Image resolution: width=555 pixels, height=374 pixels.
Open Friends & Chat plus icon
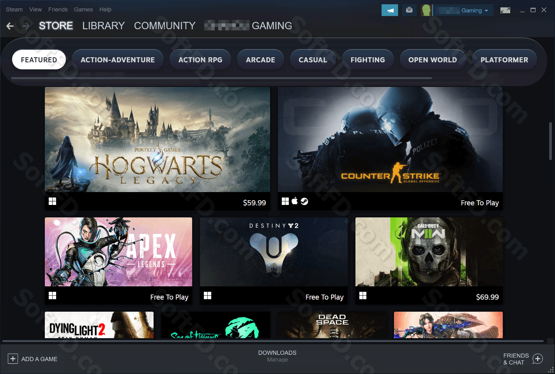point(538,359)
